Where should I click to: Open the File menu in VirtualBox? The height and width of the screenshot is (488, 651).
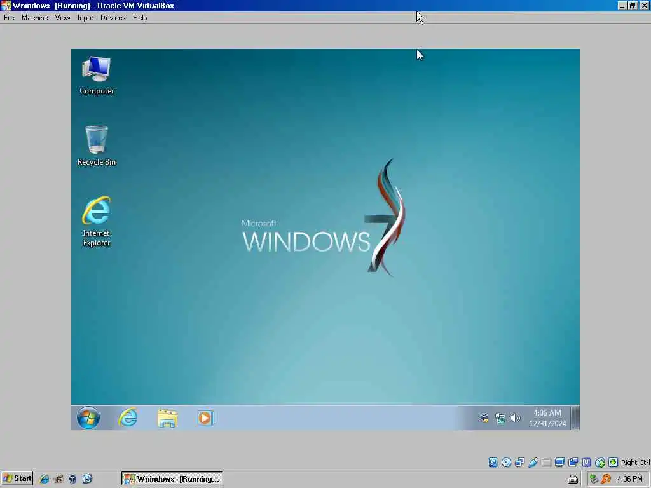(9, 17)
